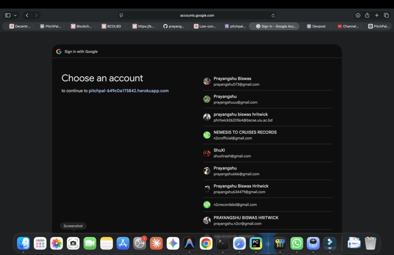The height and width of the screenshot is (255, 394).
Task: Go back with the back arrow
Action: pos(27,15)
